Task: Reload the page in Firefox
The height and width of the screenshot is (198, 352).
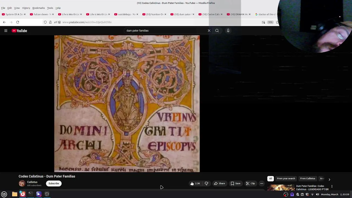Action: pos(18,22)
